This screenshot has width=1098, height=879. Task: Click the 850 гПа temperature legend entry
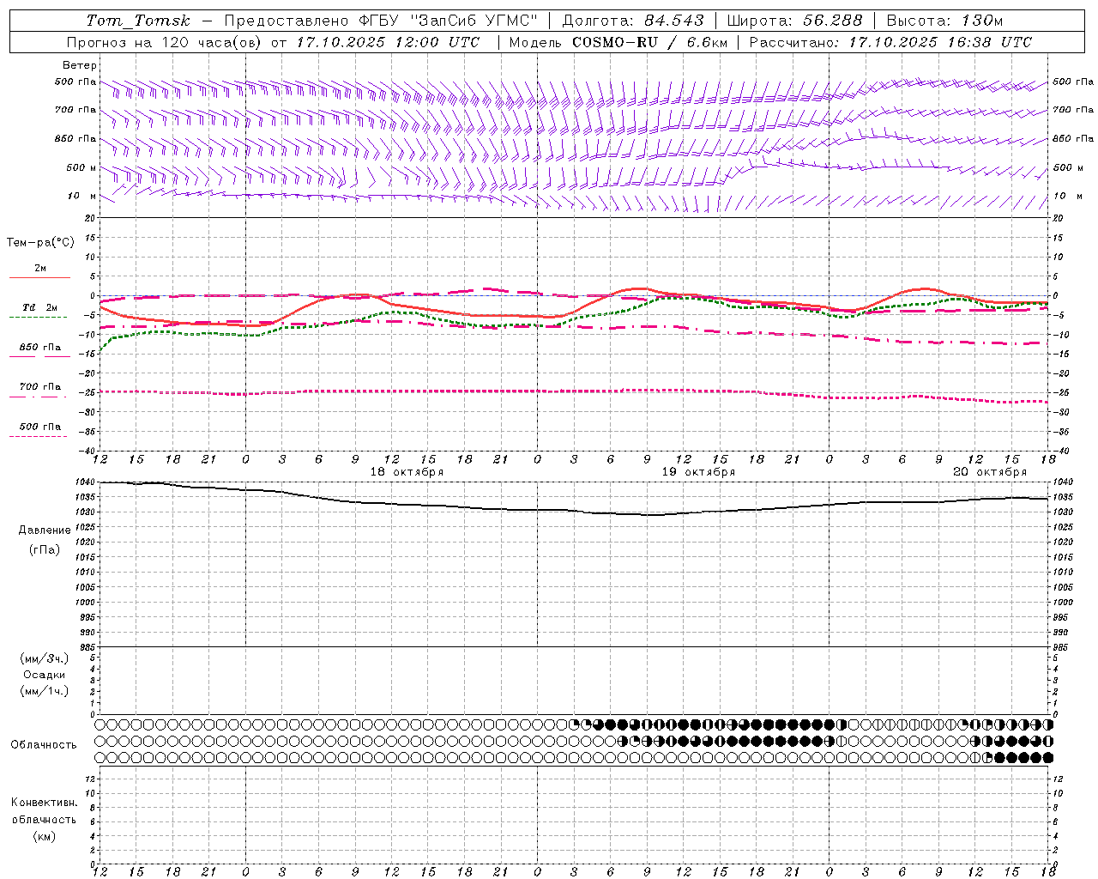coord(40,348)
